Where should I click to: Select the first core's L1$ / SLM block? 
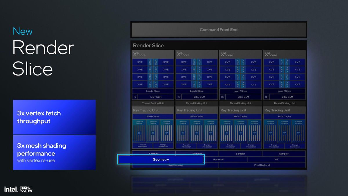[x=156, y=97]
